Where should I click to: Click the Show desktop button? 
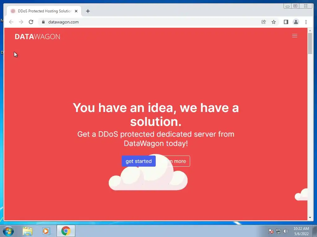315,231
